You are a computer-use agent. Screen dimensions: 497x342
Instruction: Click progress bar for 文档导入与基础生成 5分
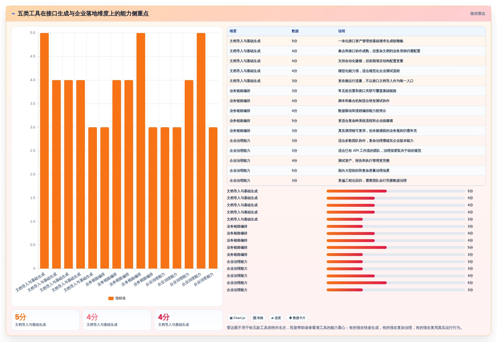point(396,191)
